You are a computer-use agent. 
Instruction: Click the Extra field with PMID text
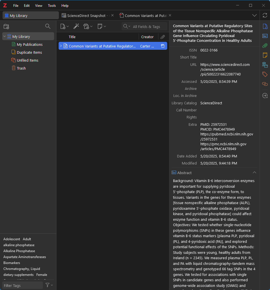tap(227, 137)
